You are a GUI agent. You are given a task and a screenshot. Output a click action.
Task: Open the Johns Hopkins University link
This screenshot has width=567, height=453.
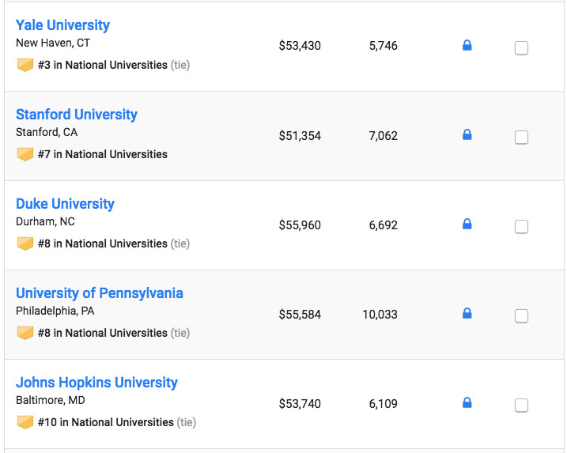click(x=96, y=383)
